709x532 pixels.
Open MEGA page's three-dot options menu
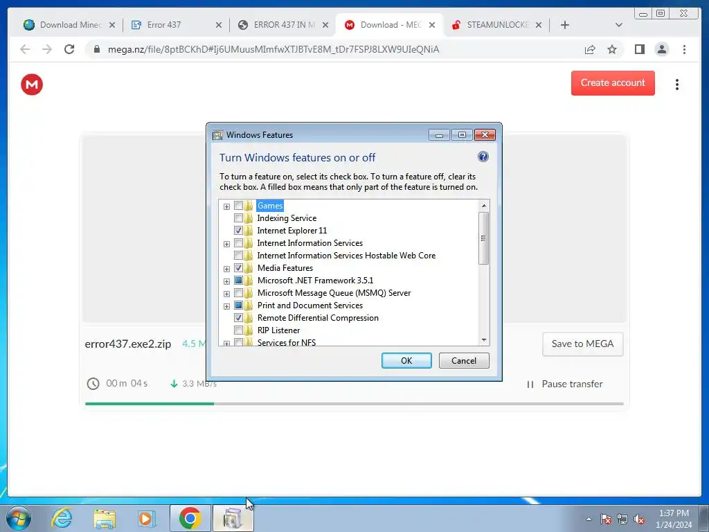click(677, 85)
